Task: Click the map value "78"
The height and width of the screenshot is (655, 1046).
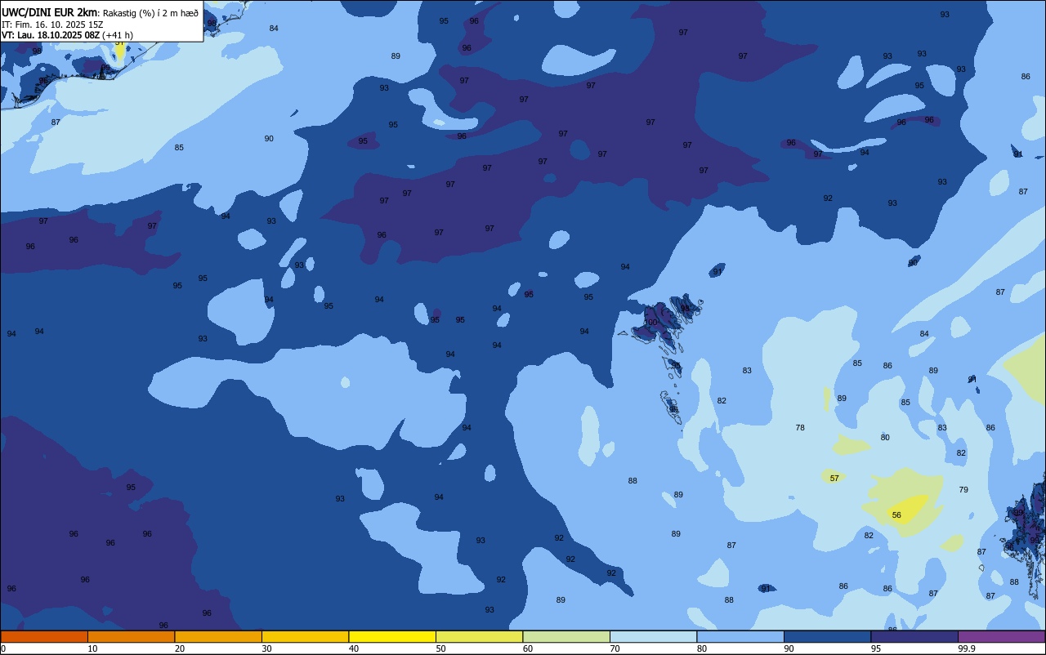Action: coord(800,428)
